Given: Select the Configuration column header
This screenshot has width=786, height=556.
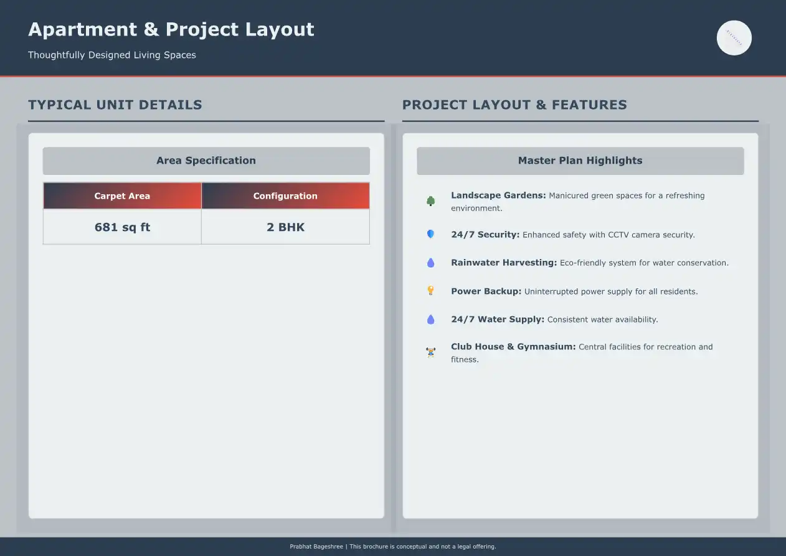Looking at the screenshot, I should click(x=285, y=196).
